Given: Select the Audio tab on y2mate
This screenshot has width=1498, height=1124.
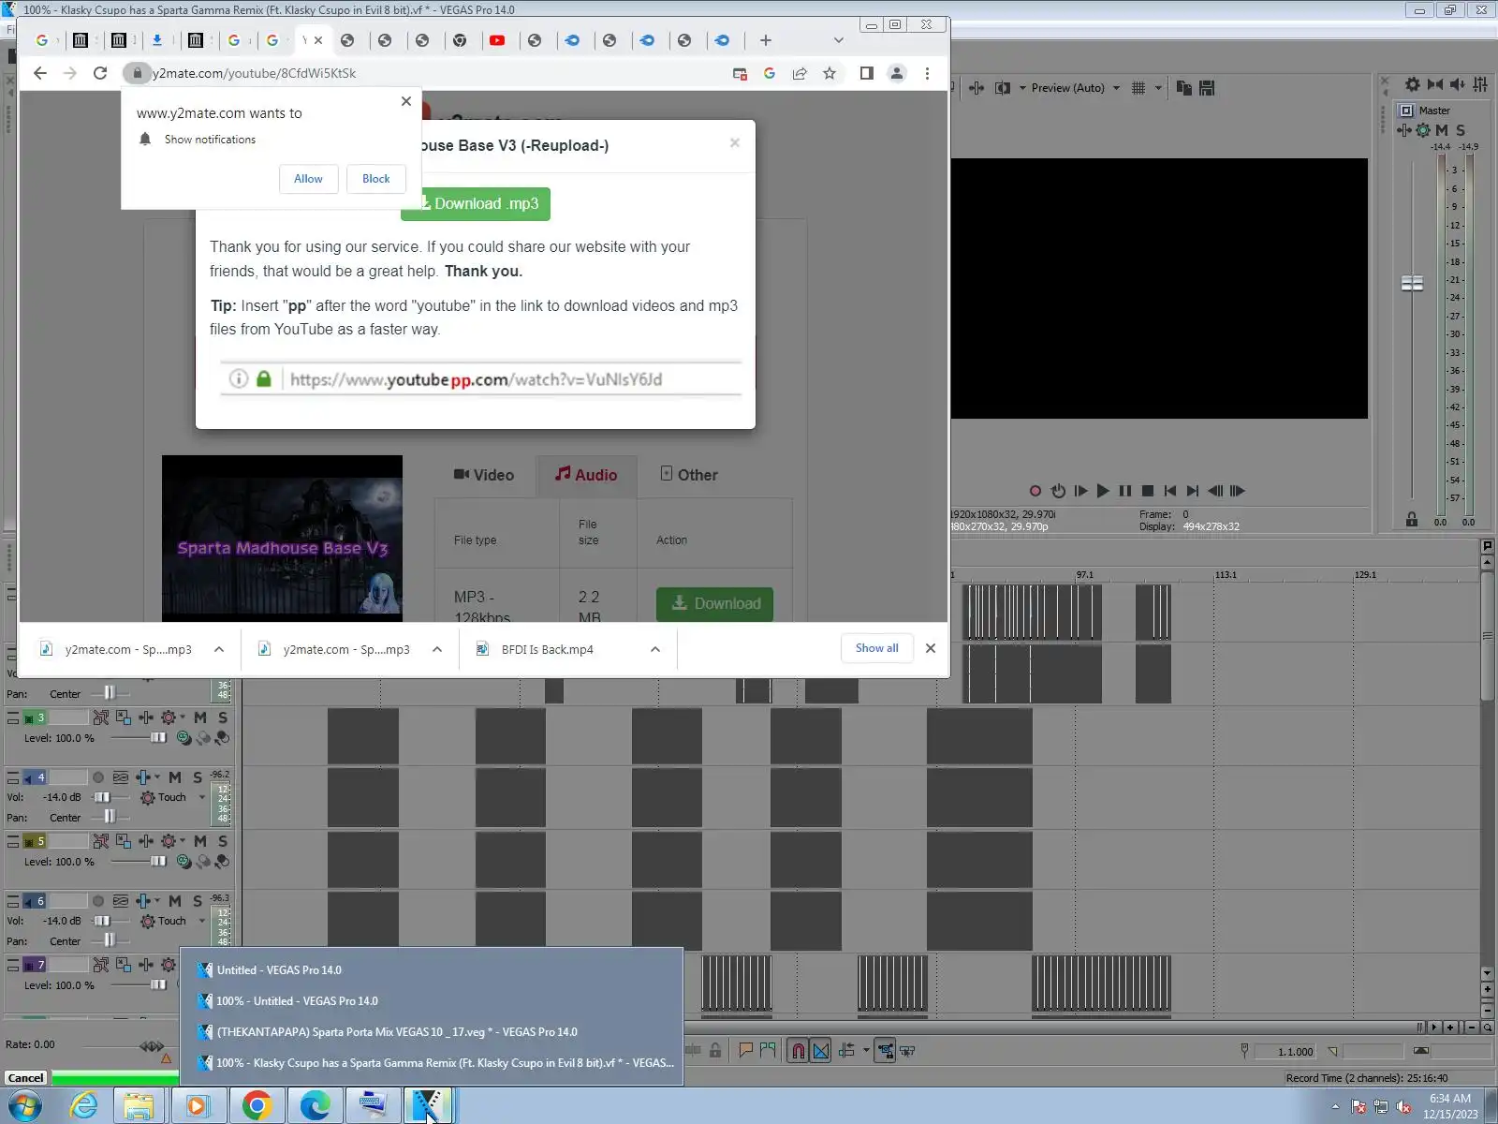Looking at the screenshot, I should 586,475.
